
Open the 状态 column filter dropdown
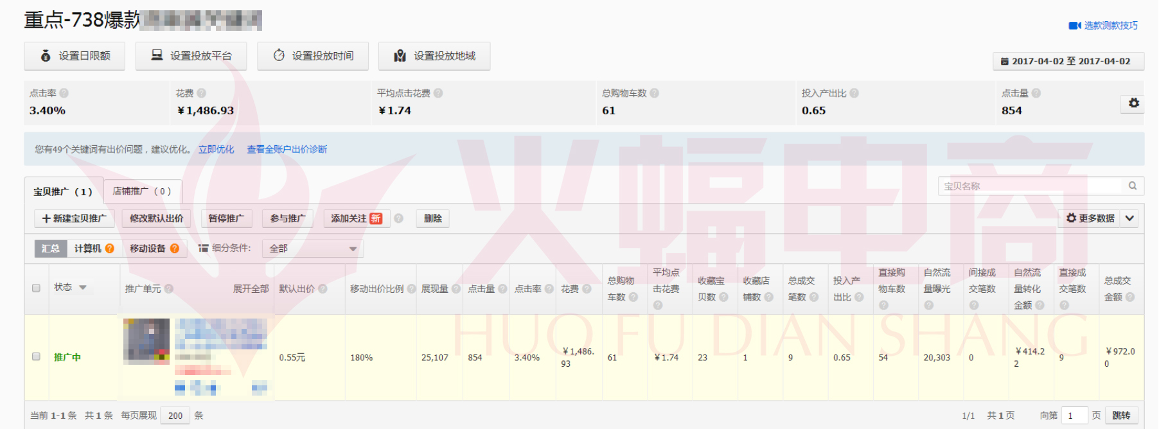click(83, 288)
